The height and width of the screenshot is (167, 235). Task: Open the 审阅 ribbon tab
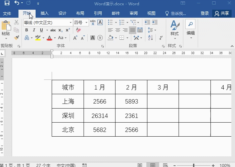[x=134, y=13]
